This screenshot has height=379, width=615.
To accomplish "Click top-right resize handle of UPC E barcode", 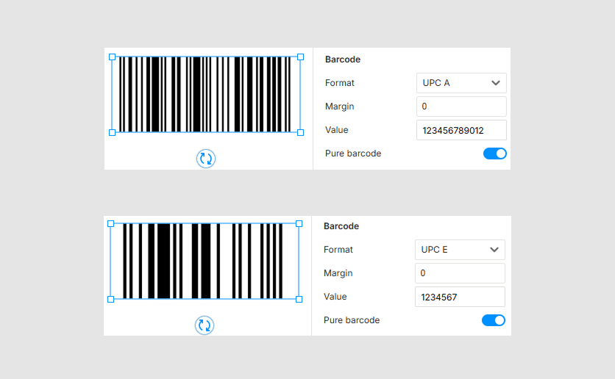I will point(299,224).
